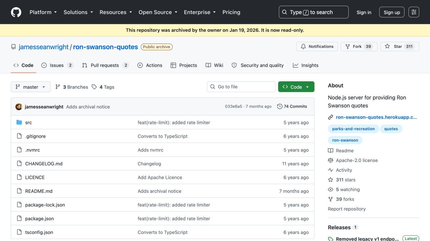Viewport: 430px width, 241px height.
Task: Switch to the Projects tab
Action: (x=184, y=65)
